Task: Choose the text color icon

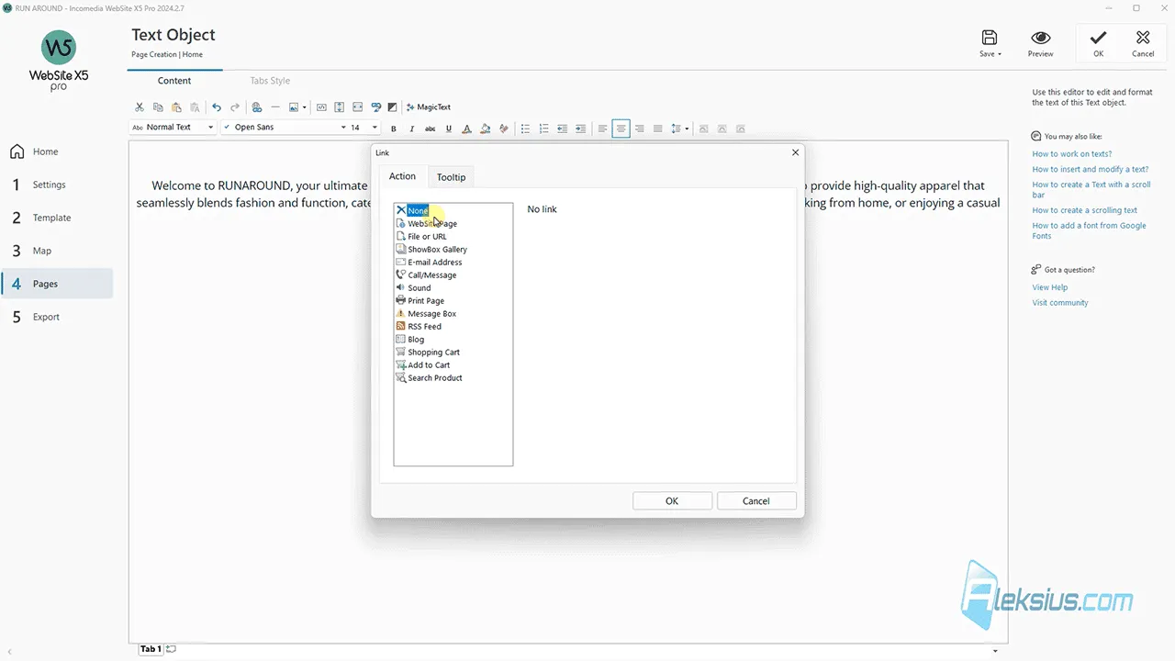Action: pyautogui.click(x=466, y=129)
